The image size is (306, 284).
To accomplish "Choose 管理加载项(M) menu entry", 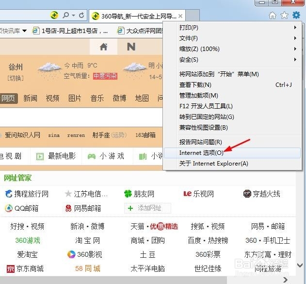I will pos(232,96).
